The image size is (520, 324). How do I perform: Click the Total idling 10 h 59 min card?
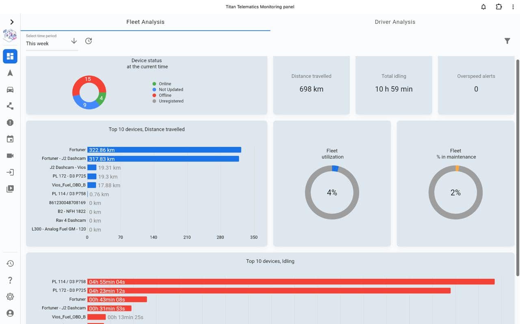(x=394, y=85)
